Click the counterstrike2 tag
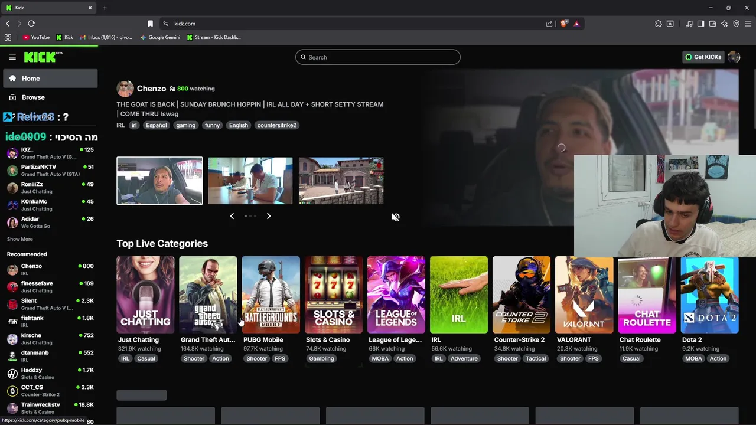 pos(276,125)
